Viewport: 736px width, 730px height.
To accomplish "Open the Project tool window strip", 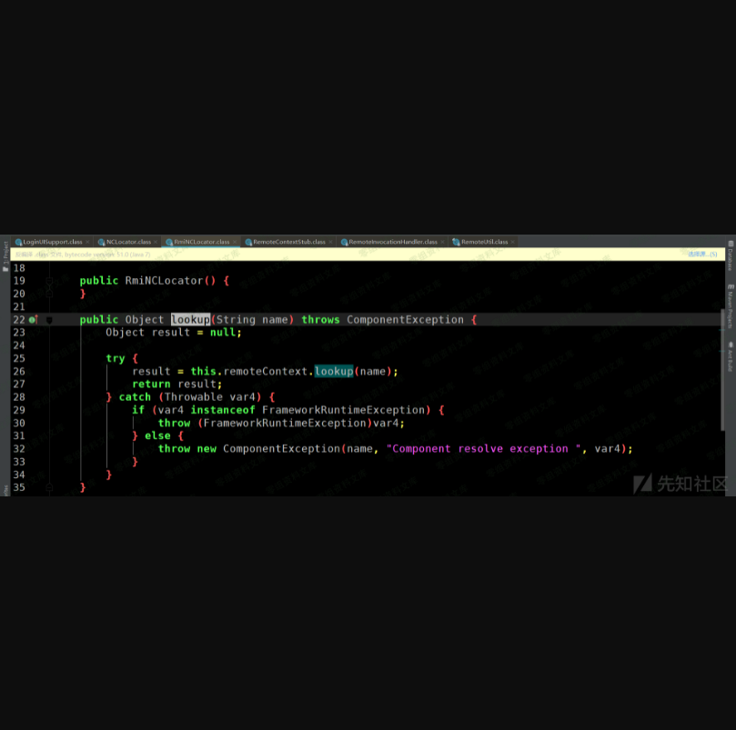I will (5, 256).
